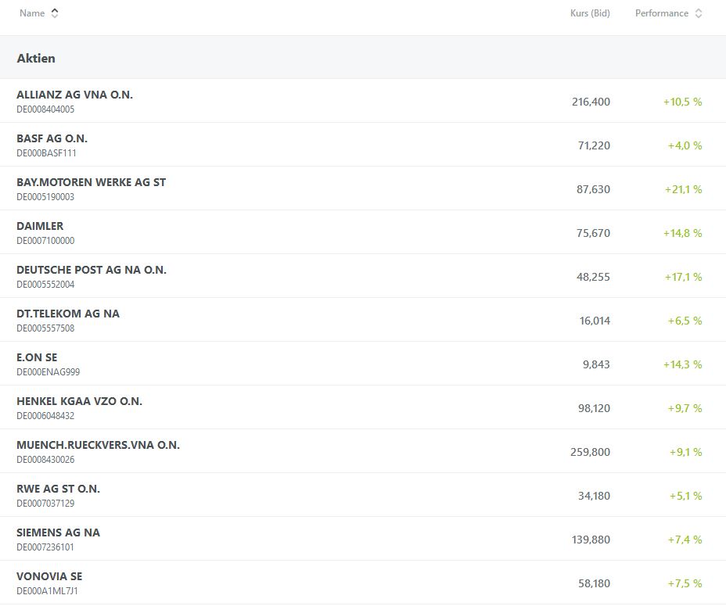The width and height of the screenshot is (726, 606).
Task: Click the sort arrows beside Name
Action: [55, 13]
